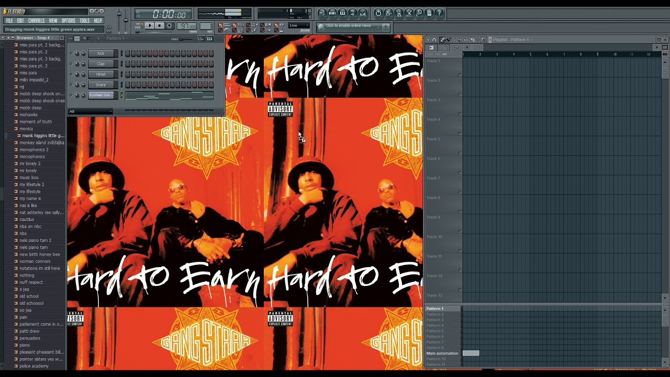Screen dimensions: 670x377
Task: Click the render-as-audio icon in top toolbar
Action: tap(399, 13)
